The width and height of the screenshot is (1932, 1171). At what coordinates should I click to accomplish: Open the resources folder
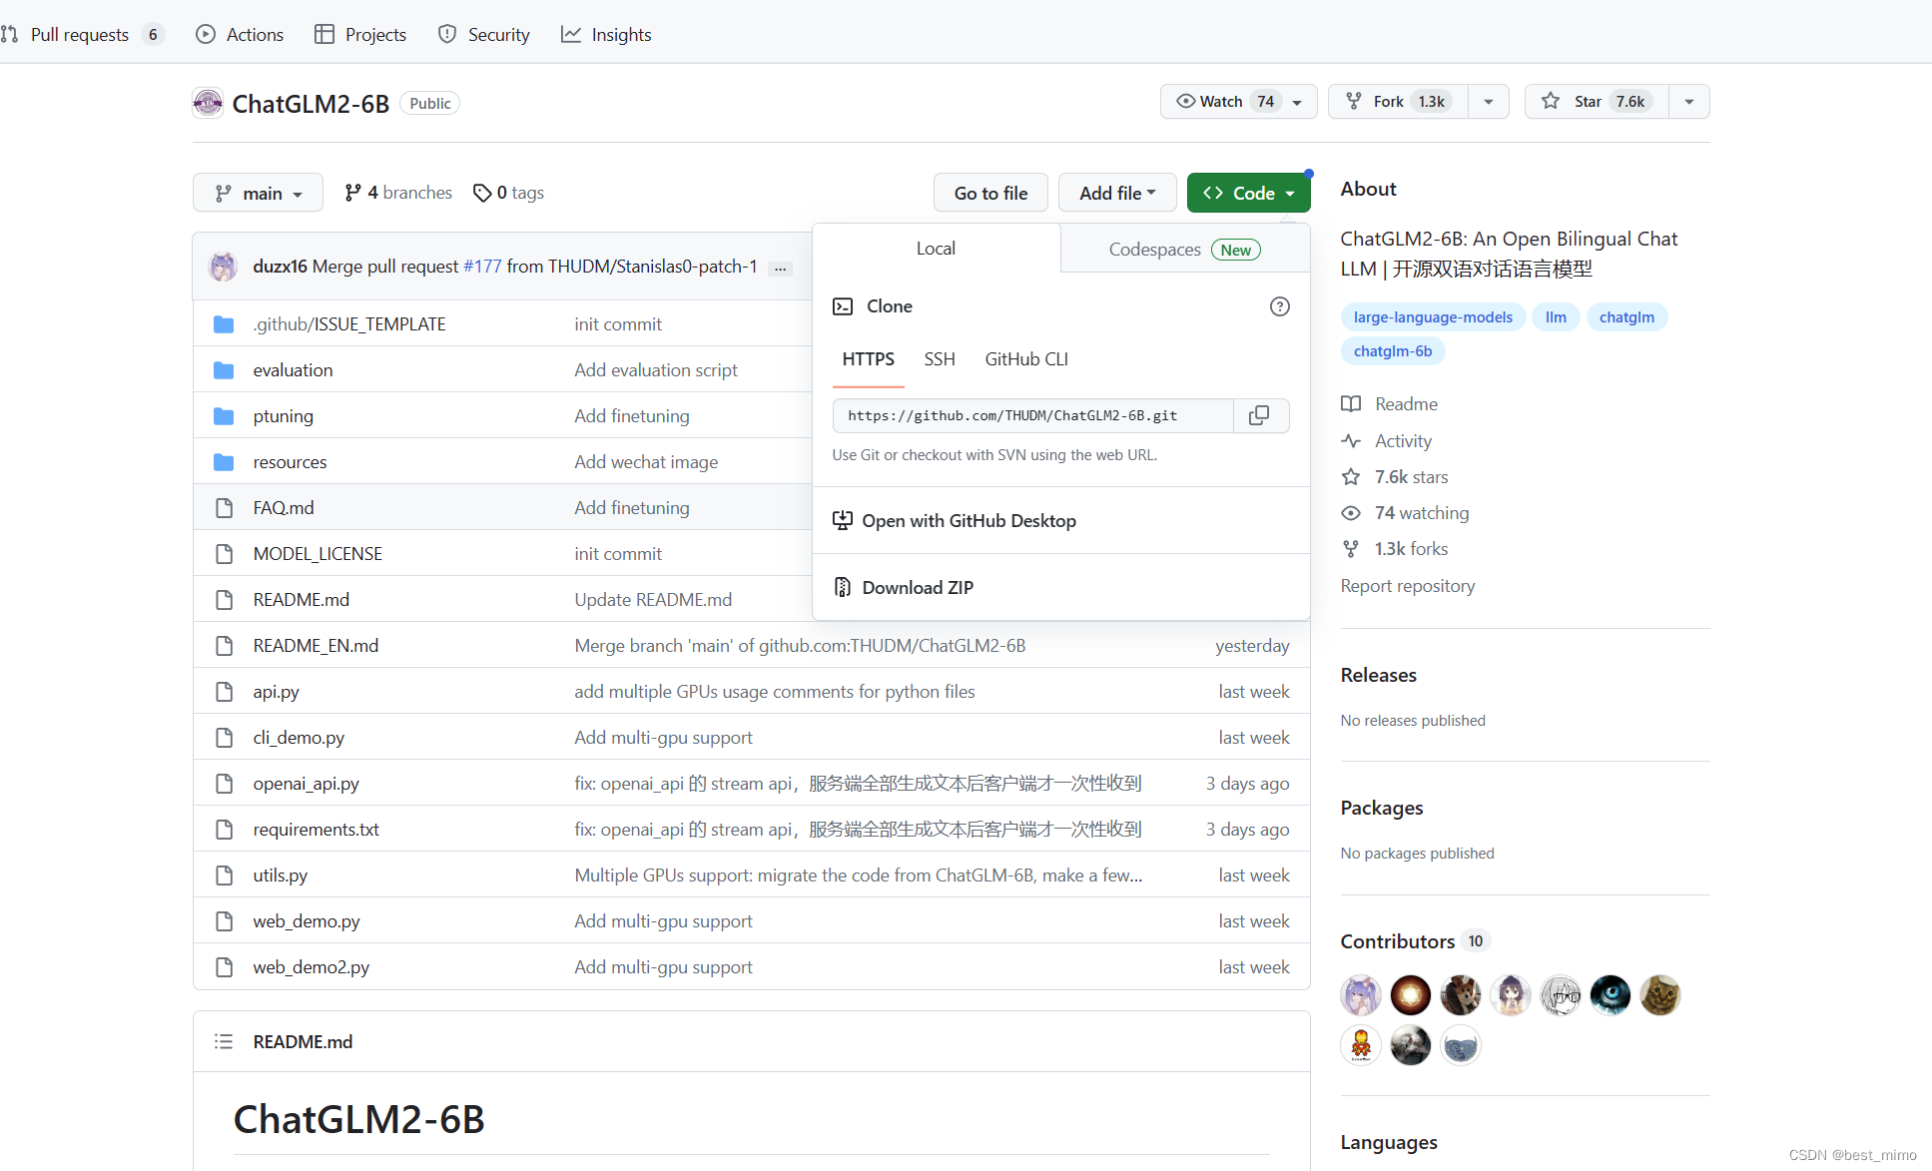pos(290,462)
